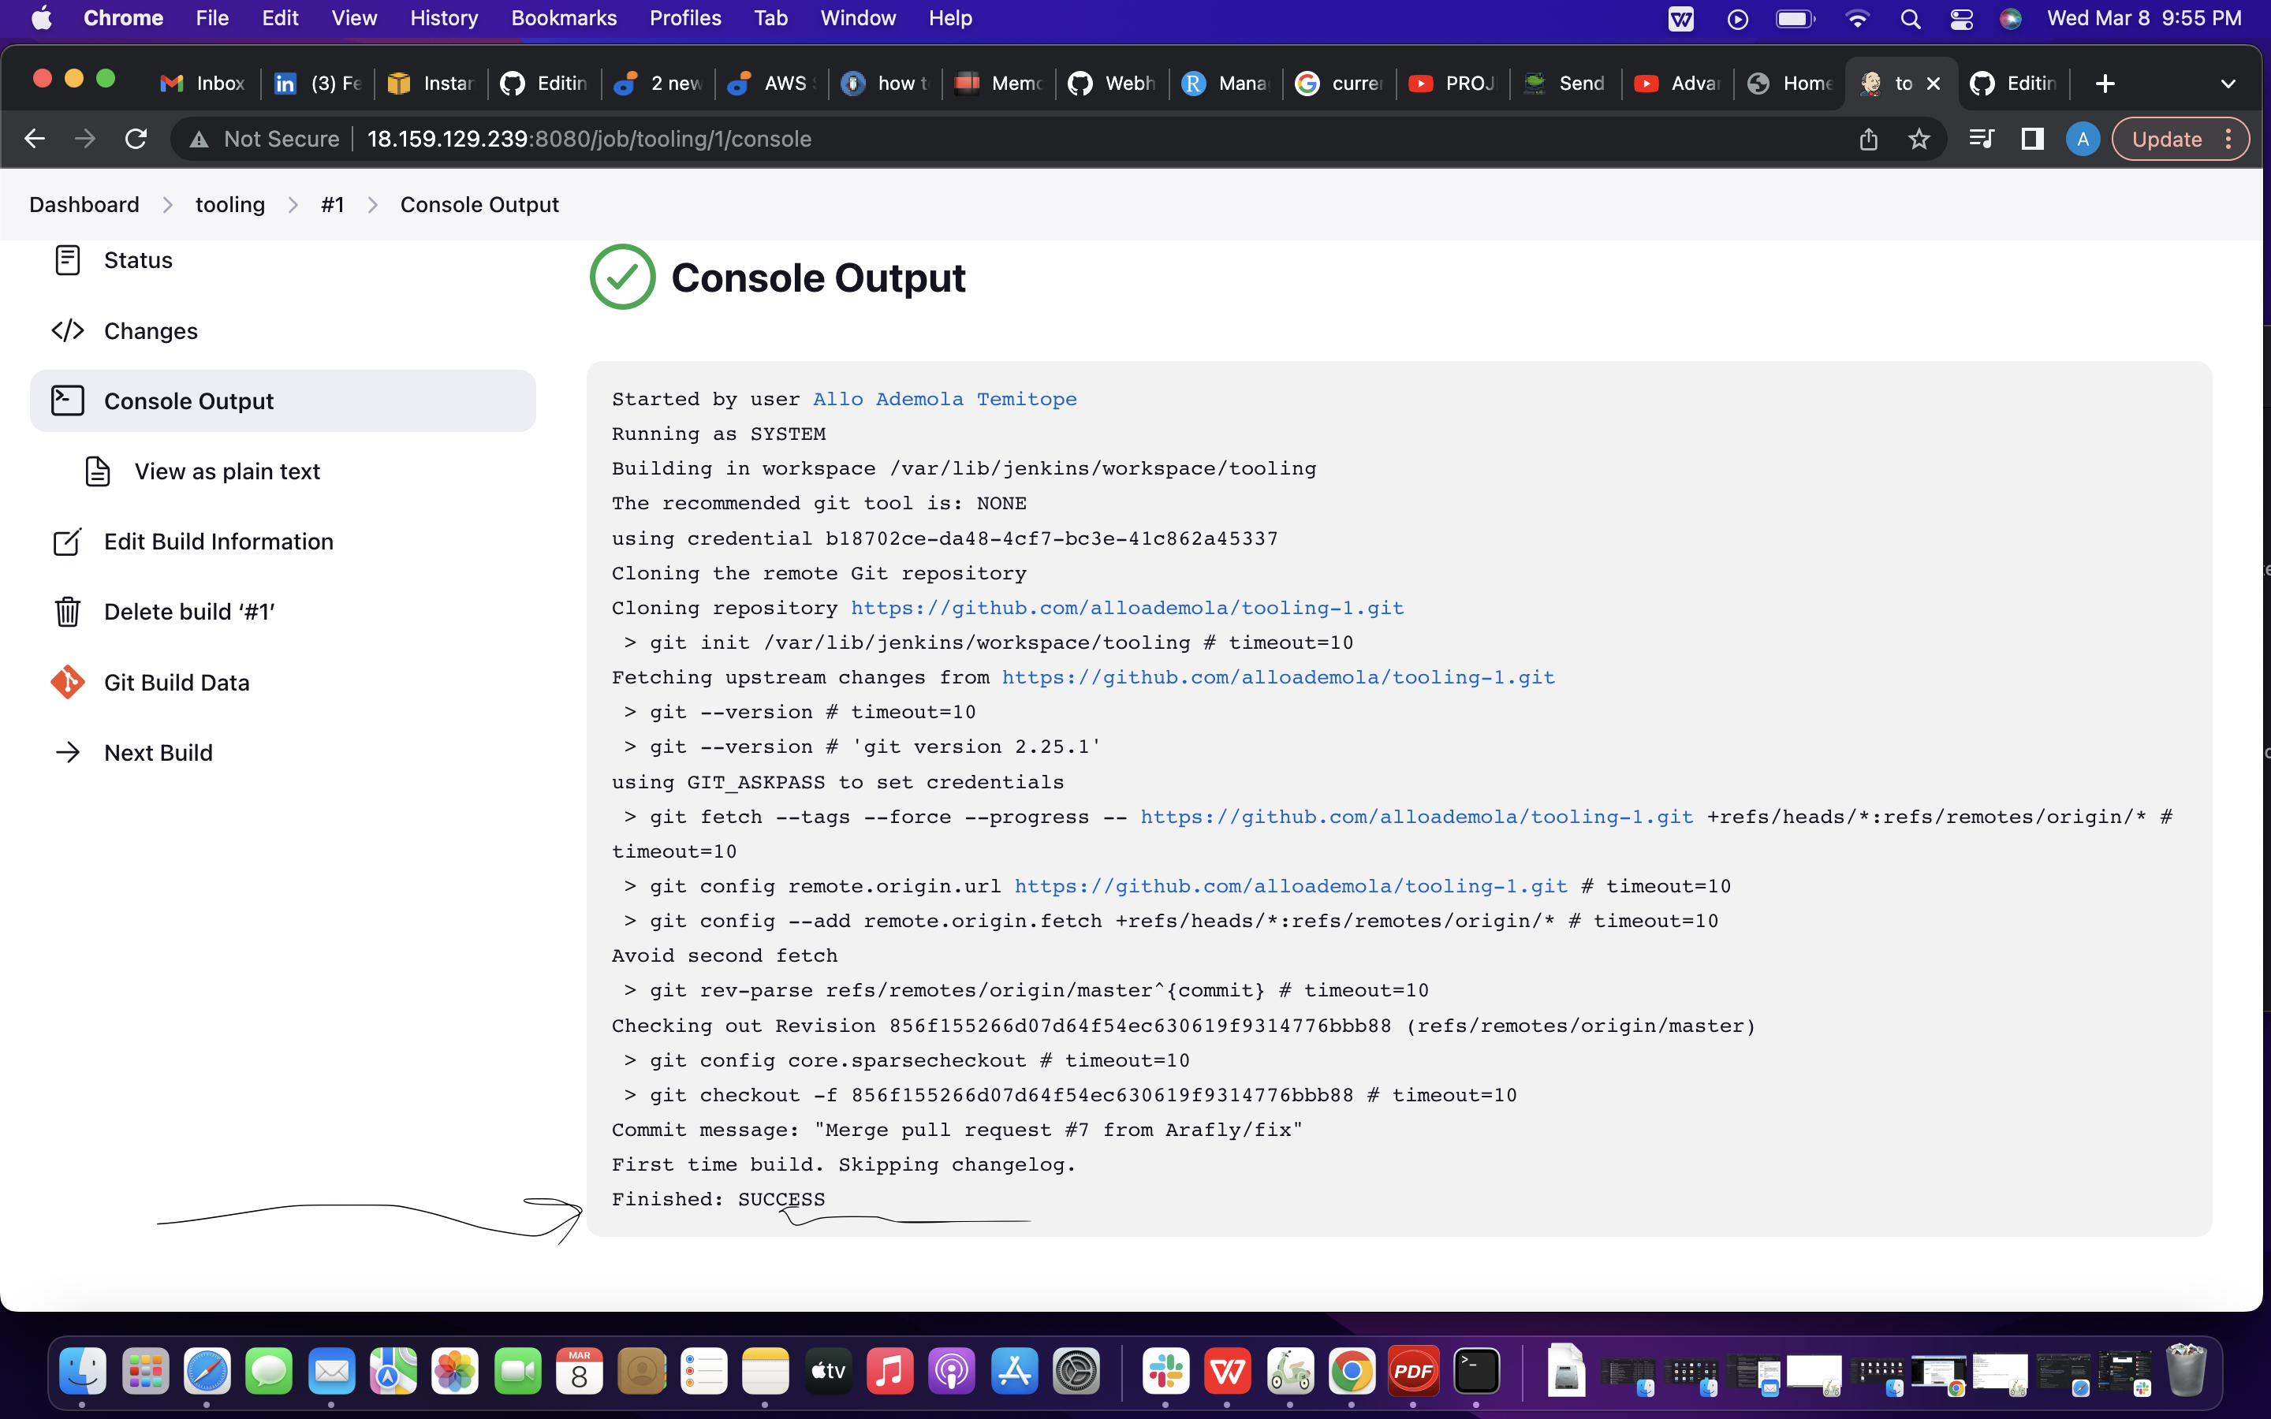Check build Status in the sidebar
This screenshot has height=1419, width=2271.
(x=138, y=260)
